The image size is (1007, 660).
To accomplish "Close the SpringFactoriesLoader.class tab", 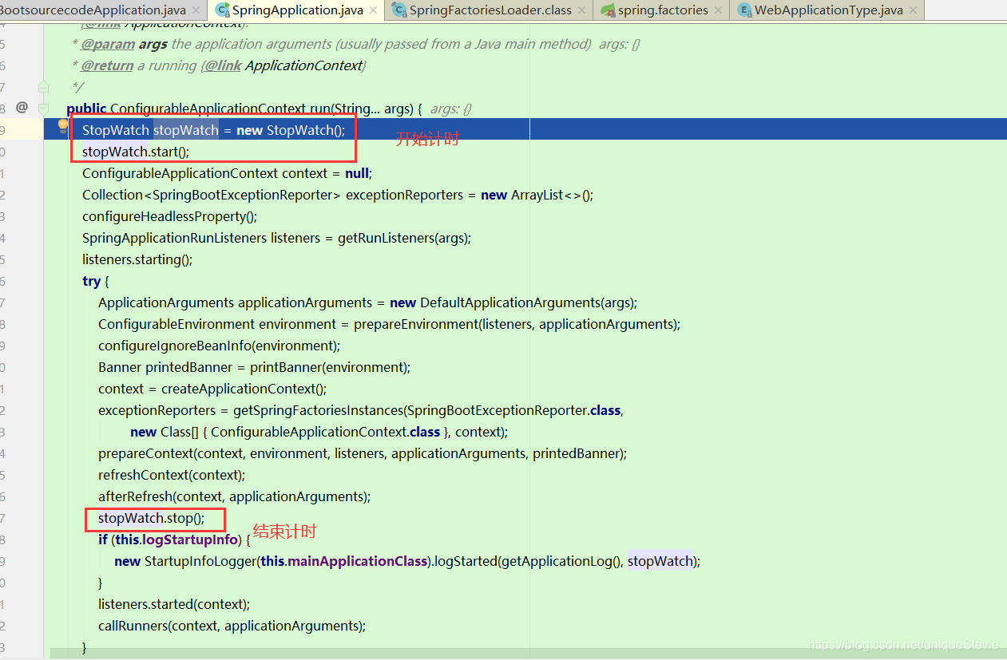I will tap(582, 10).
